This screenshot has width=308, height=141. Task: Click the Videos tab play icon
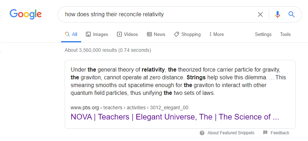[x=119, y=34]
